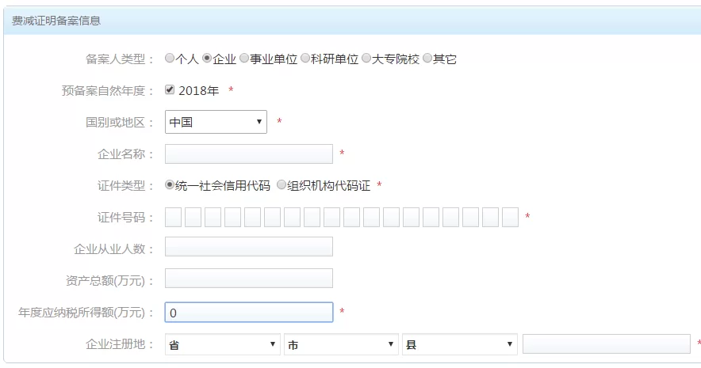Click the detailed address field after 县
The image size is (701, 368).
tap(607, 344)
